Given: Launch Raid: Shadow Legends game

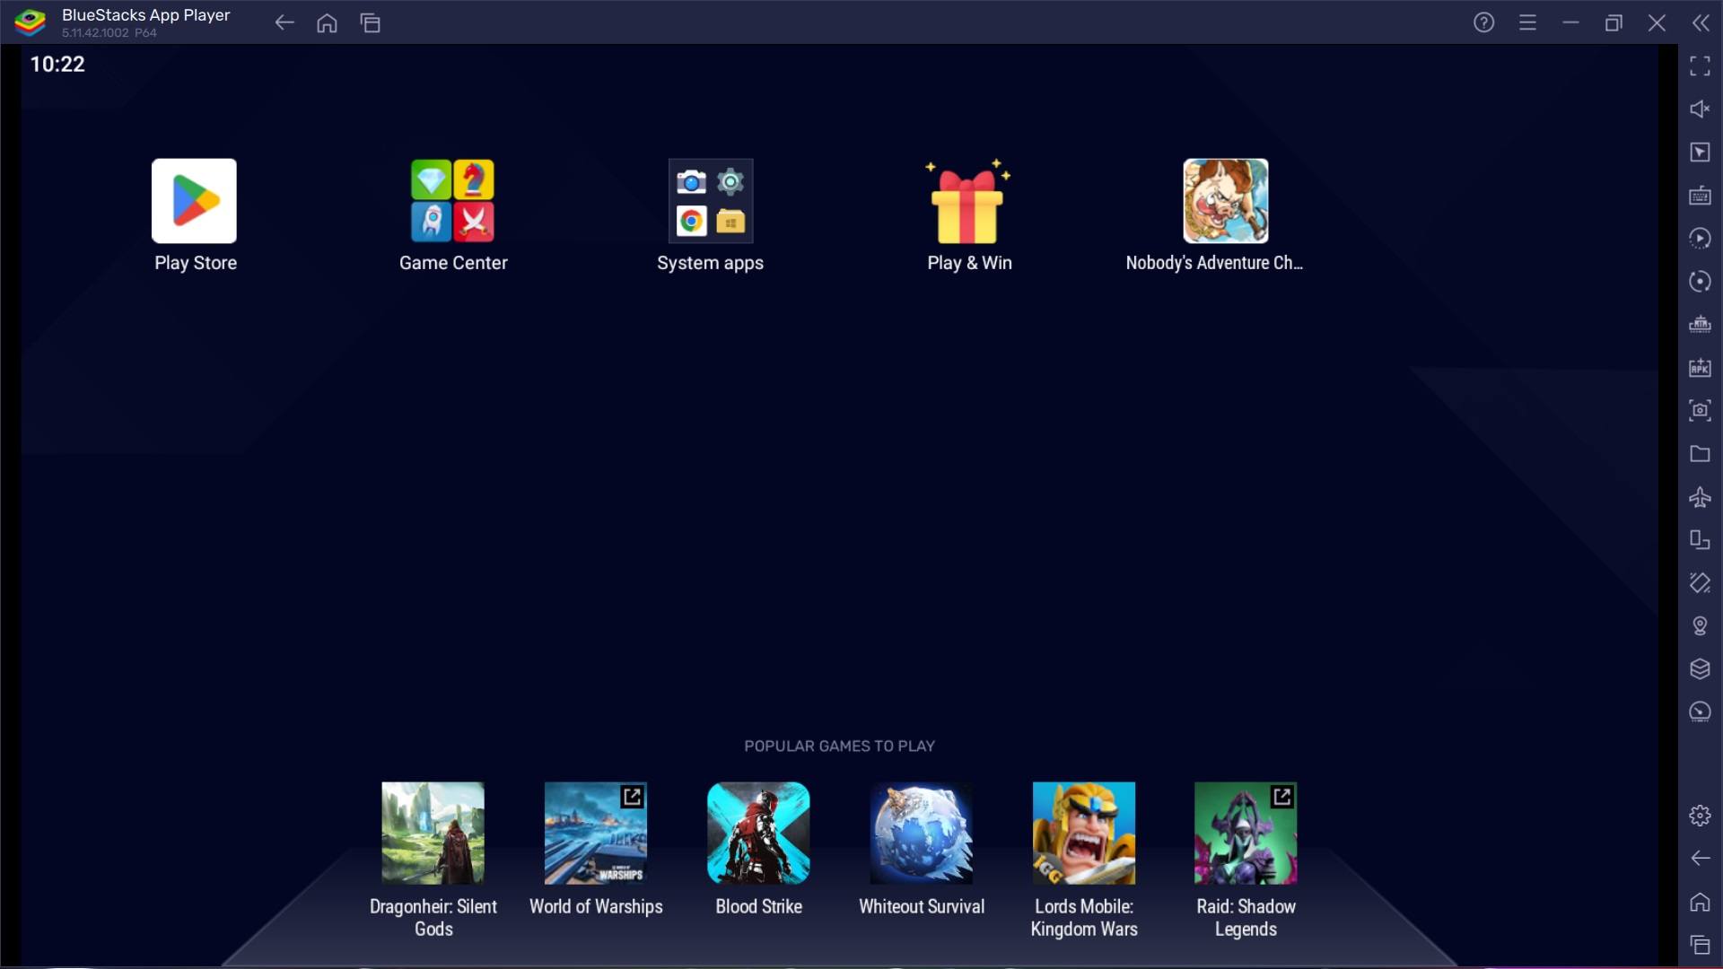Looking at the screenshot, I should pyautogui.click(x=1246, y=832).
